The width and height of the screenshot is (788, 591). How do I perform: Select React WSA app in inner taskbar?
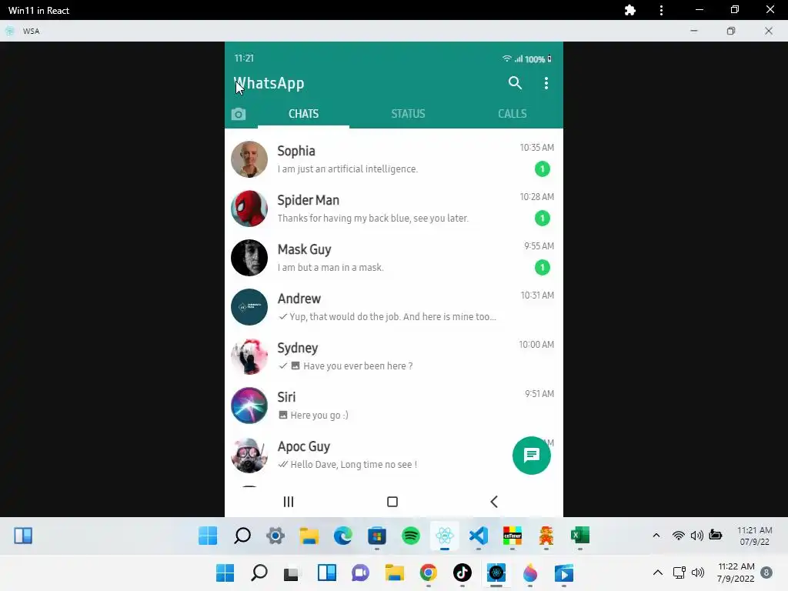point(445,536)
